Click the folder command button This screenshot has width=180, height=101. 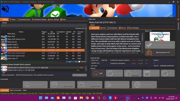coord(90,85)
